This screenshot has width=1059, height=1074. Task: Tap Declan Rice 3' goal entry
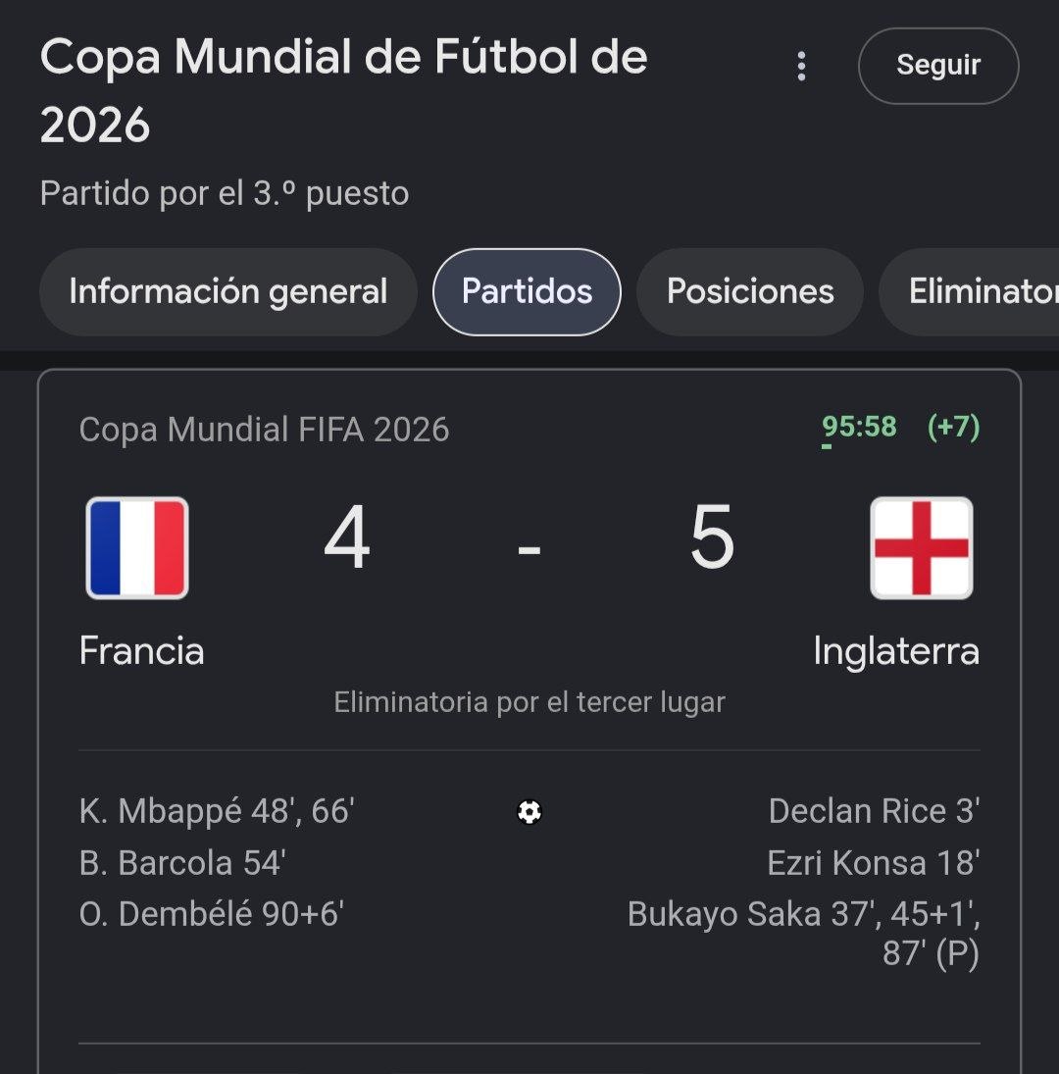click(x=875, y=812)
